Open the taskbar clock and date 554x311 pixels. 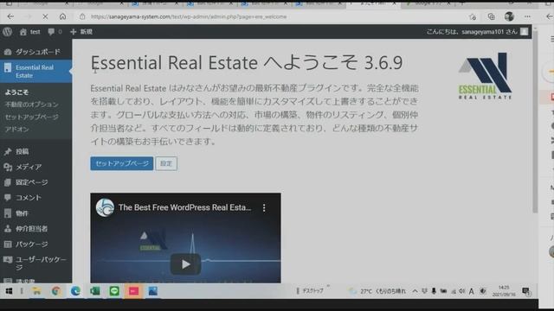click(x=504, y=291)
